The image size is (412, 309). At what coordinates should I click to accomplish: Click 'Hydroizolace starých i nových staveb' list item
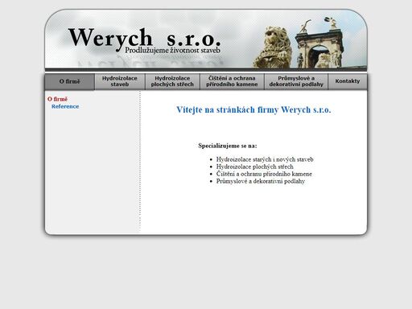coord(265,159)
